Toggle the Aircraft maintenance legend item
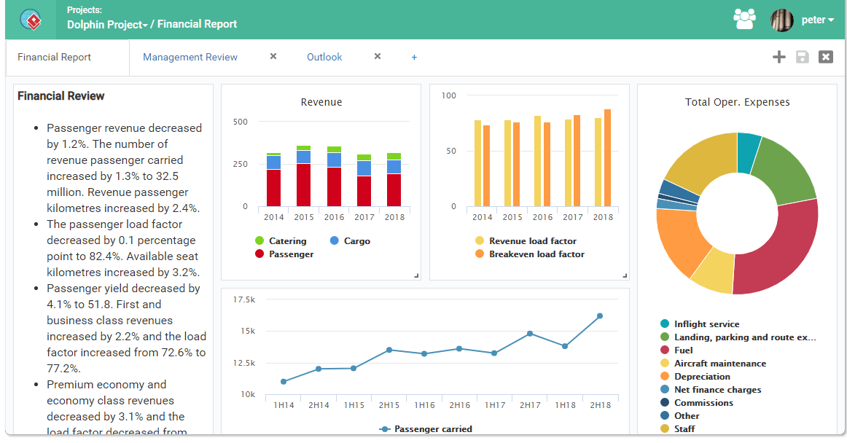The image size is (847, 443). pyautogui.click(x=713, y=364)
